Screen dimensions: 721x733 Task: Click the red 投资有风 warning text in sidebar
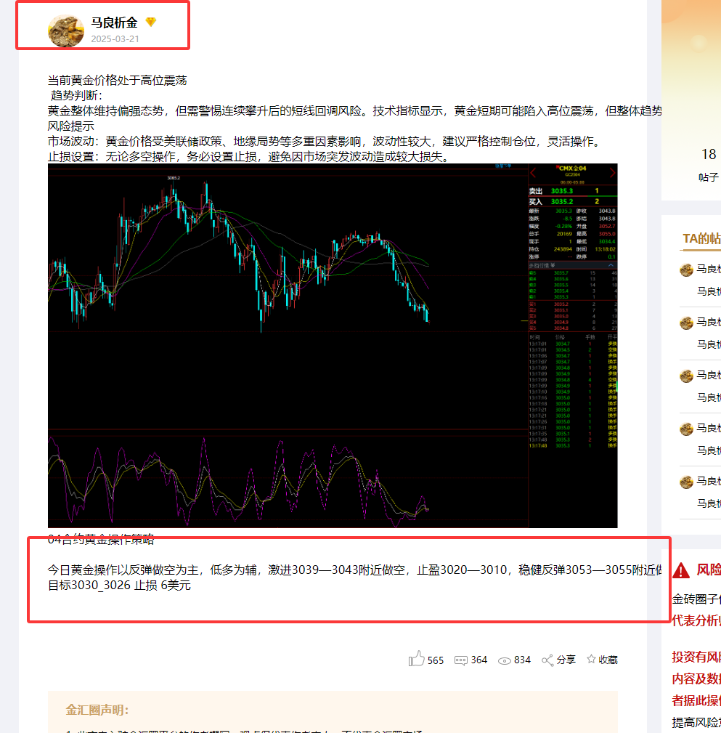696,657
